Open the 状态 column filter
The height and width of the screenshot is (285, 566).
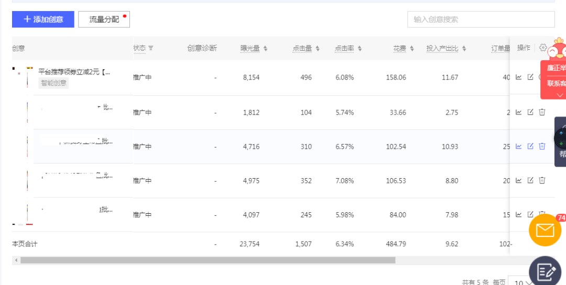point(151,48)
